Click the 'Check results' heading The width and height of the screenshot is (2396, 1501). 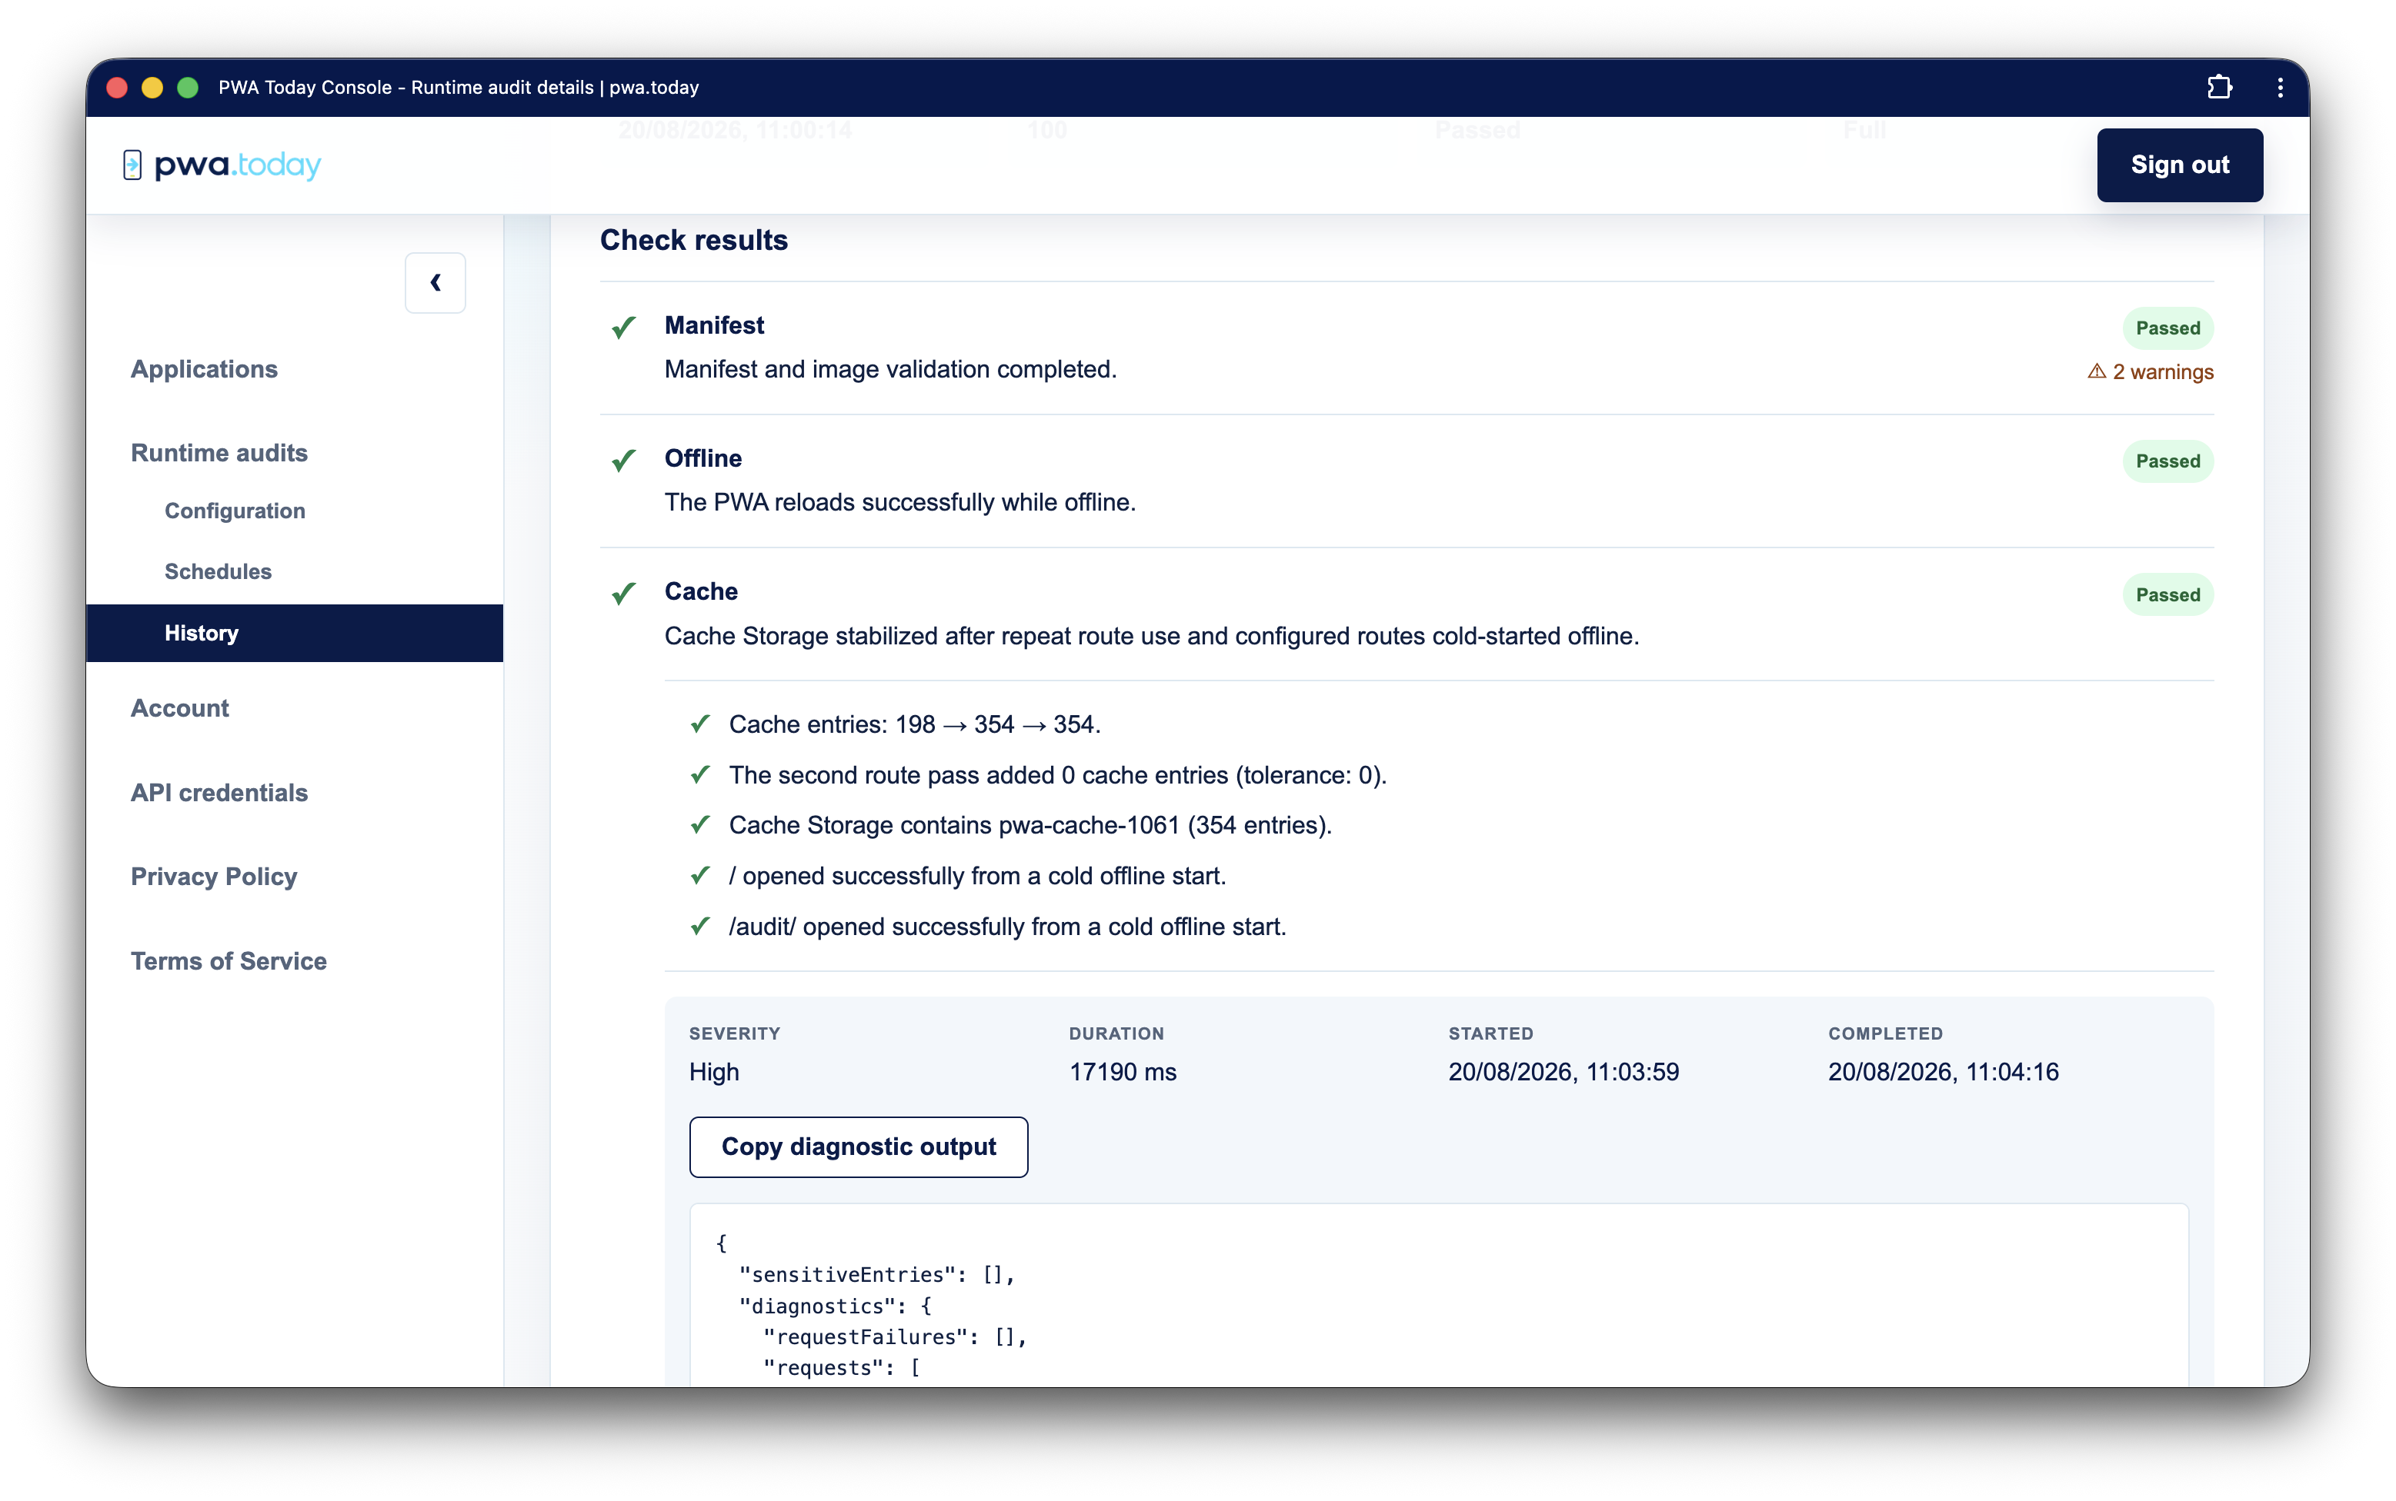[x=693, y=239]
